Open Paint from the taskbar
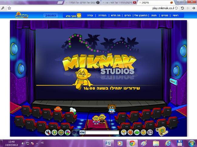This screenshot has height=147, width=197. pos(144,143)
